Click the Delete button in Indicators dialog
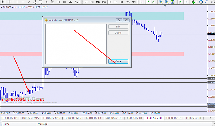Viewport: 215px width, 126px height. [x=118, y=33]
